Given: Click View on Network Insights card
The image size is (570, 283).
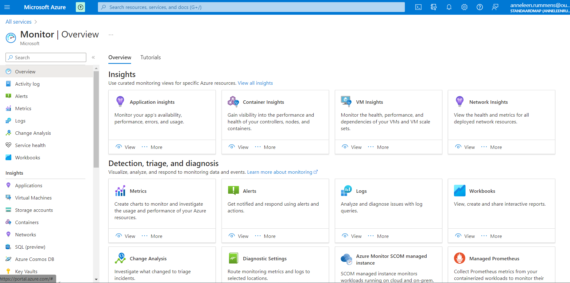Looking at the screenshot, I should coord(465,147).
